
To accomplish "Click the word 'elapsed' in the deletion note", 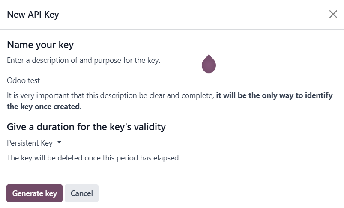I will coord(167,158).
